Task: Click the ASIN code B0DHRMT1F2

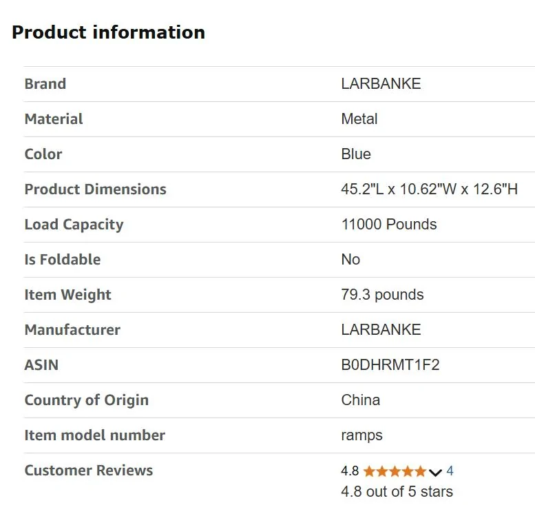Action: 390,365
